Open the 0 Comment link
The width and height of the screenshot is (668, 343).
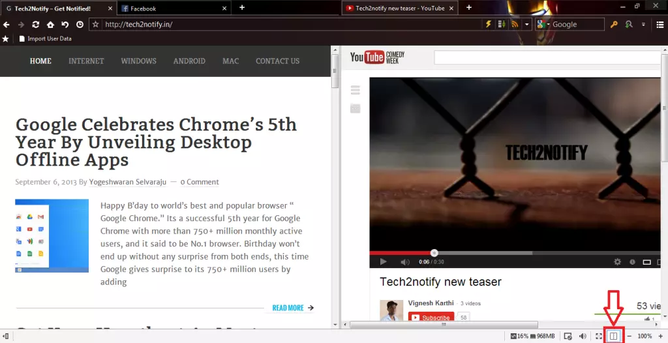click(x=200, y=182)
